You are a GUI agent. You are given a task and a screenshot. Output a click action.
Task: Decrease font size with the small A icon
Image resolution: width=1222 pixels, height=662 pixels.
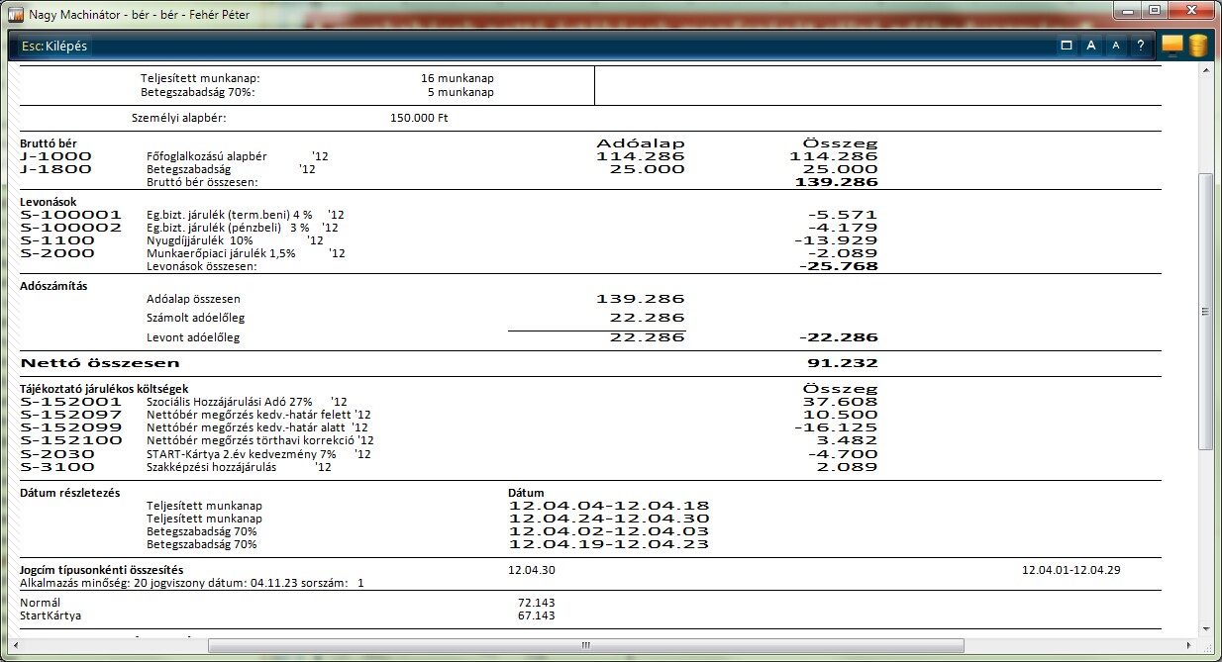point(1116,46)
